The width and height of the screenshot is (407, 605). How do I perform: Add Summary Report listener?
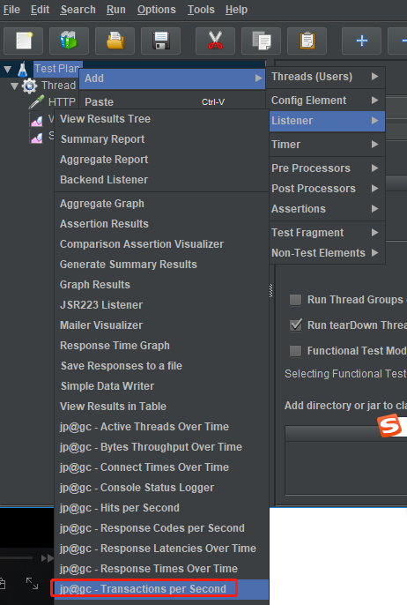coord(161,139)
